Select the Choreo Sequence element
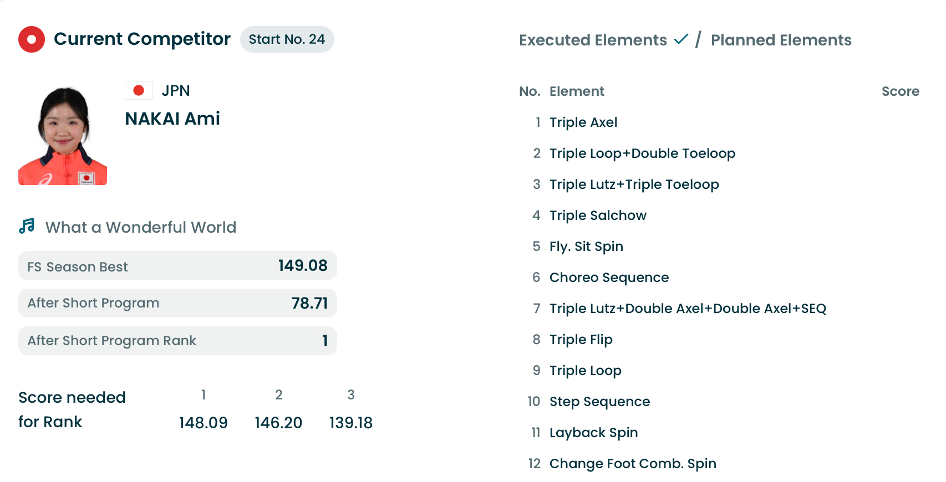The height and width of the screenshot is (482, 946). pyautogui.click(x=609, y=278)
